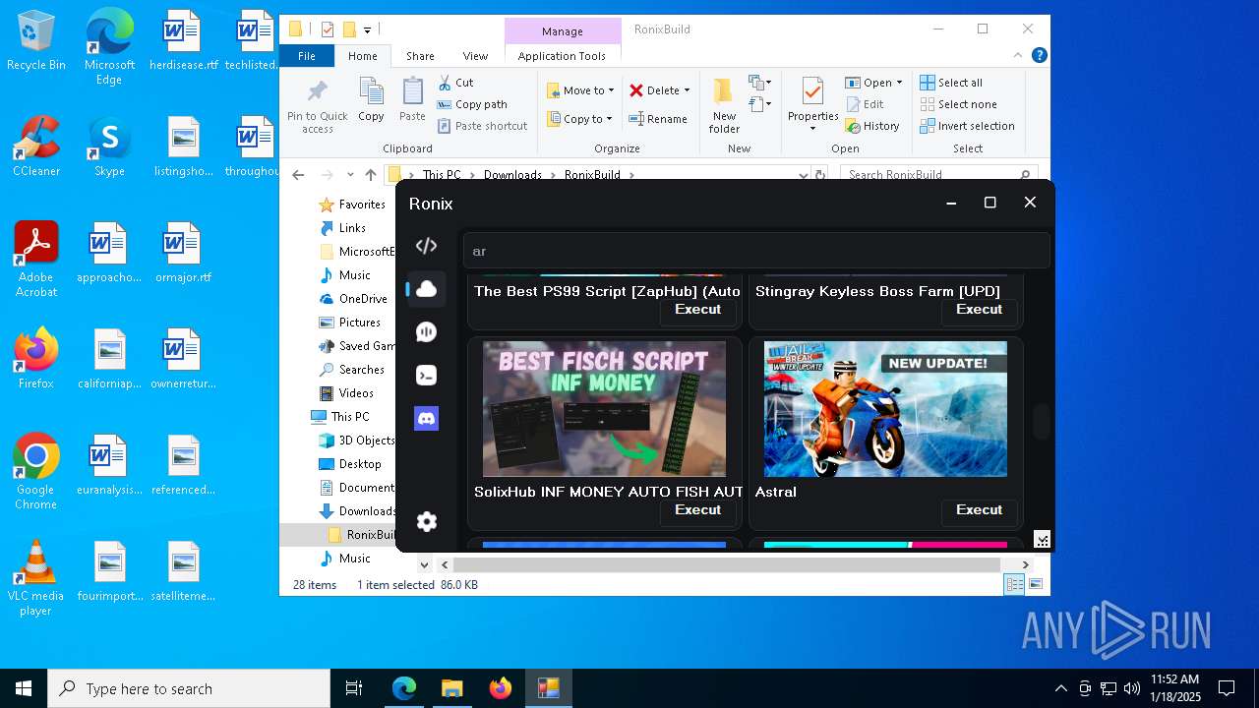Click the Best Fisch Script thumbnail
This screenshot has height=708, width=1259.
(x=604, y=409)
